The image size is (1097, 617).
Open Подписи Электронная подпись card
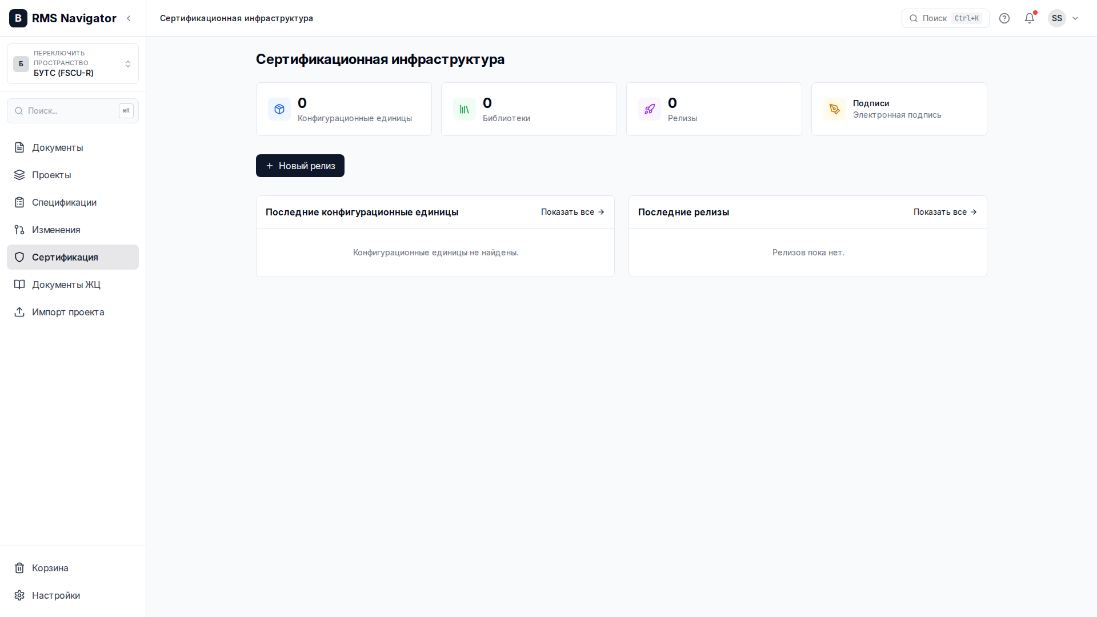pyautogui.click(x=899, y=109)
